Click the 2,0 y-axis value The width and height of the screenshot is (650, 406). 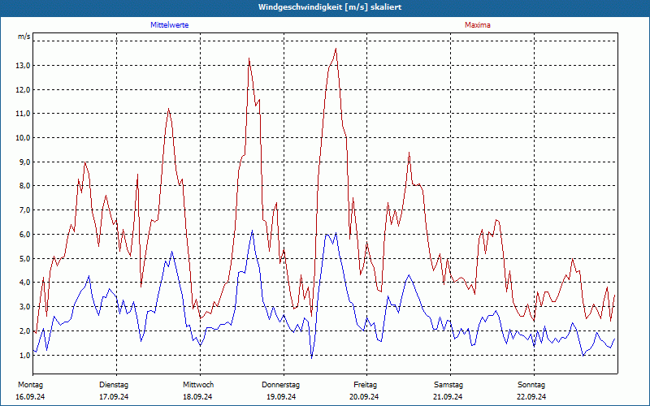[x=25, y=331]
